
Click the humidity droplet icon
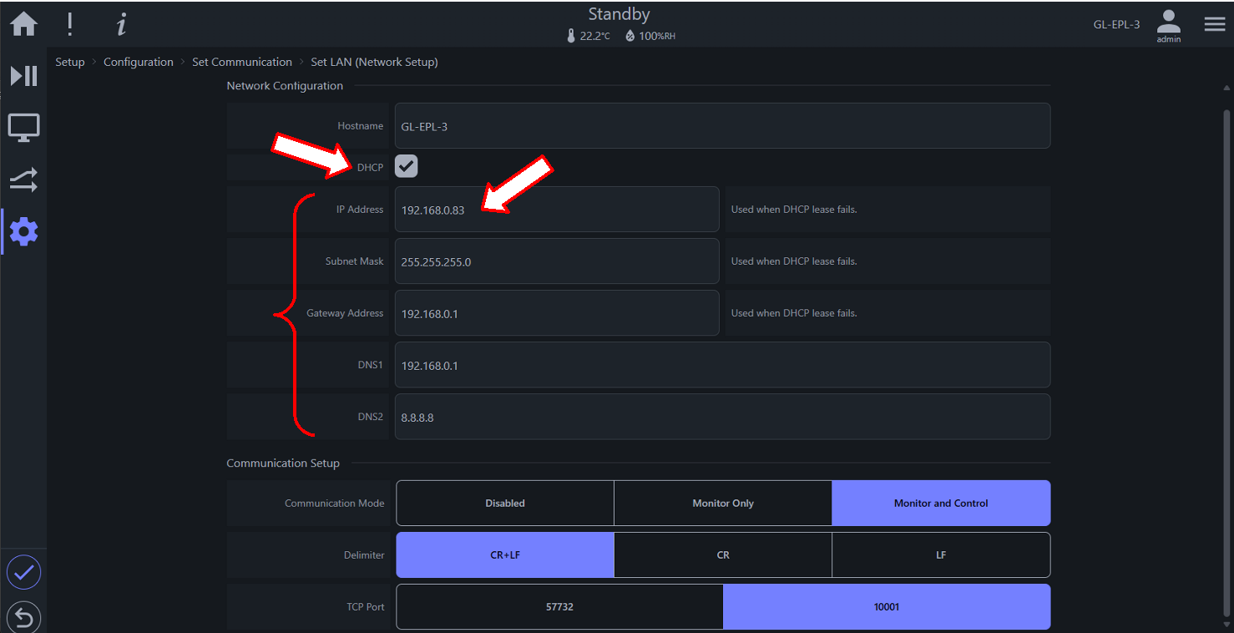point(630,36)
